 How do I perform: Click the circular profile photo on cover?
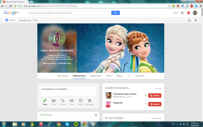57,38
